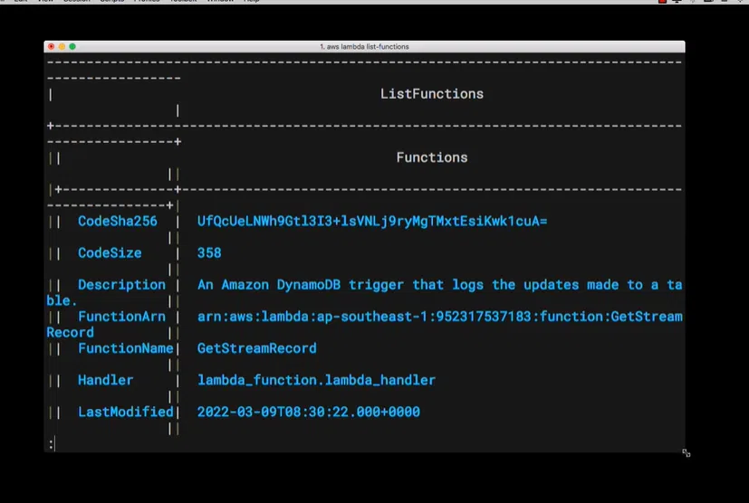Image resolution: width=749 pixels, height=503 pixels.
Task: Click the 'An Amazon DynamoDB trigger' description text
Action: click(x=439, y=285)
